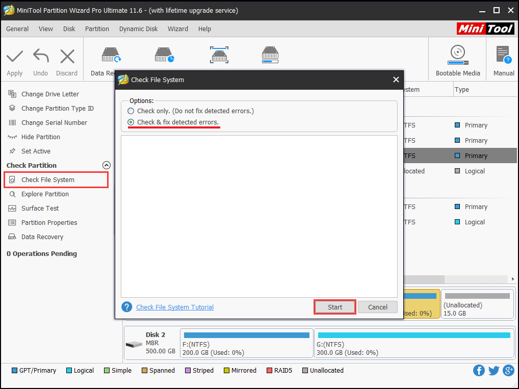Open Explore Partition in sidebar

coord(45,194)
